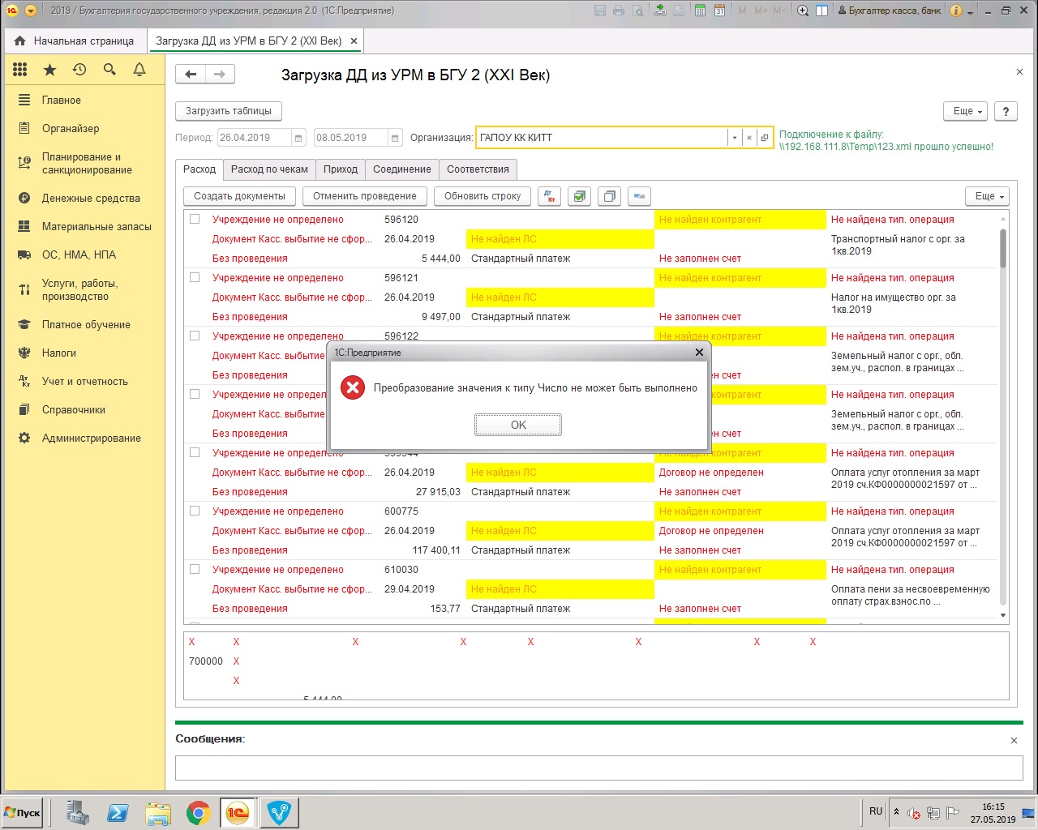Open the history clock icon
The width and height of the screenshot is (1038, 830).
pyautogui.click(x=79, y=70)
